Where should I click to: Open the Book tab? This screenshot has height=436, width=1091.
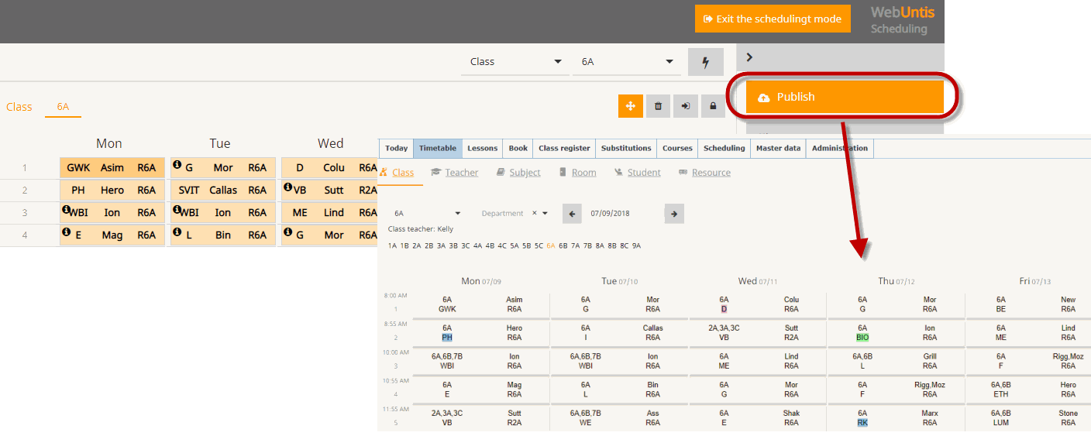pyautogui.click(x=518, y=148)
